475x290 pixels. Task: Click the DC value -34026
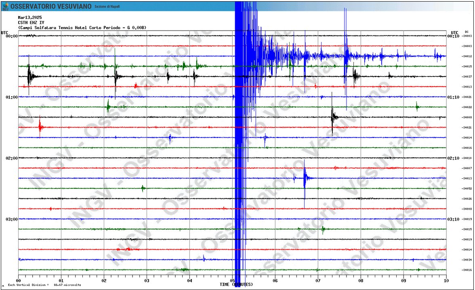(467, 199)
